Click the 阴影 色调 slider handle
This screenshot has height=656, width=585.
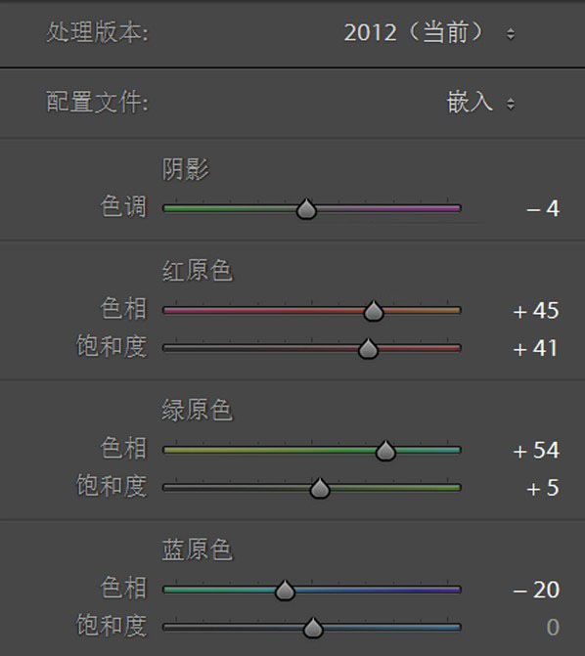pyautogui.click(x=306, y=209)
